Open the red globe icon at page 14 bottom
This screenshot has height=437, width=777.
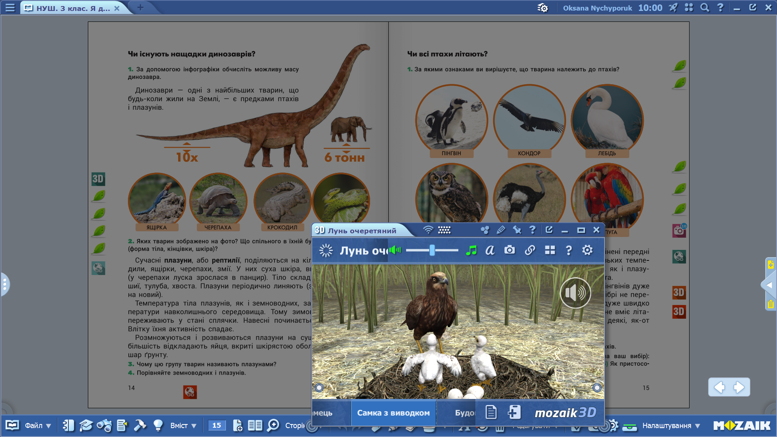pos(190,392)
